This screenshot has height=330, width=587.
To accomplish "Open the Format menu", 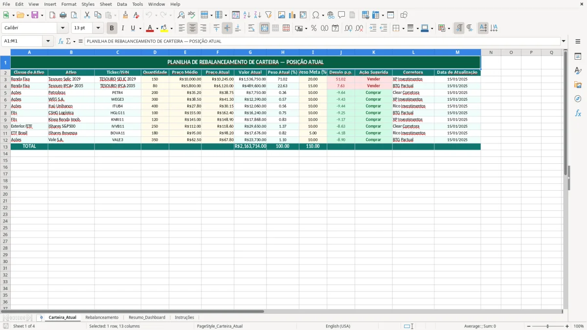I will [x=68, y=4].
